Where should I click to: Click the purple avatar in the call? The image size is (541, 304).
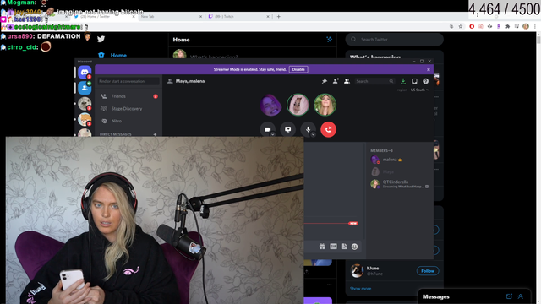[270, 105]
